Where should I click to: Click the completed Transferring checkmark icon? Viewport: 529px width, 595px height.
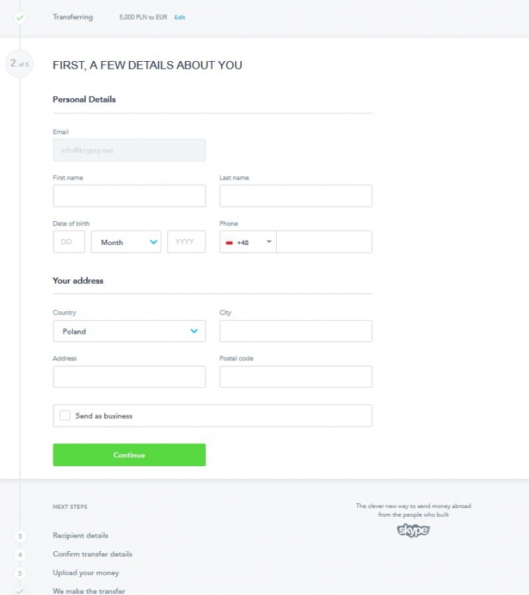coord(20,17)
